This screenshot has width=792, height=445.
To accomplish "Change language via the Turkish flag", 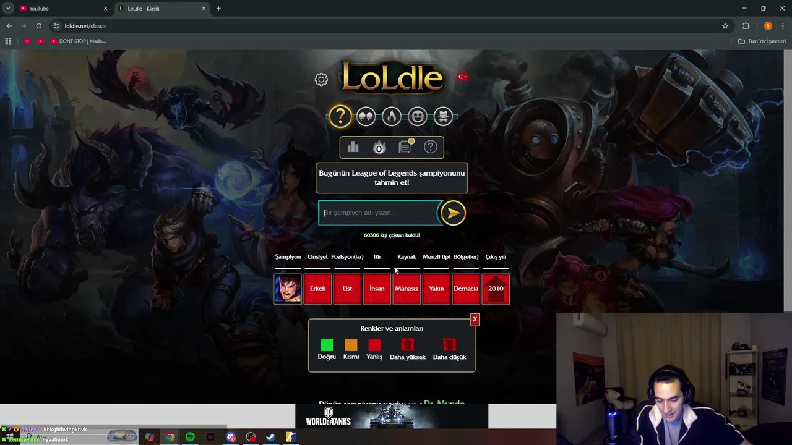I will pyautogui.click(x=462, y=77).
